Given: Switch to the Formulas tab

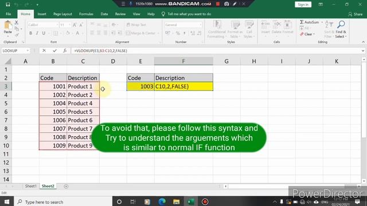Looking at the screenshot, I should (86, 14).
